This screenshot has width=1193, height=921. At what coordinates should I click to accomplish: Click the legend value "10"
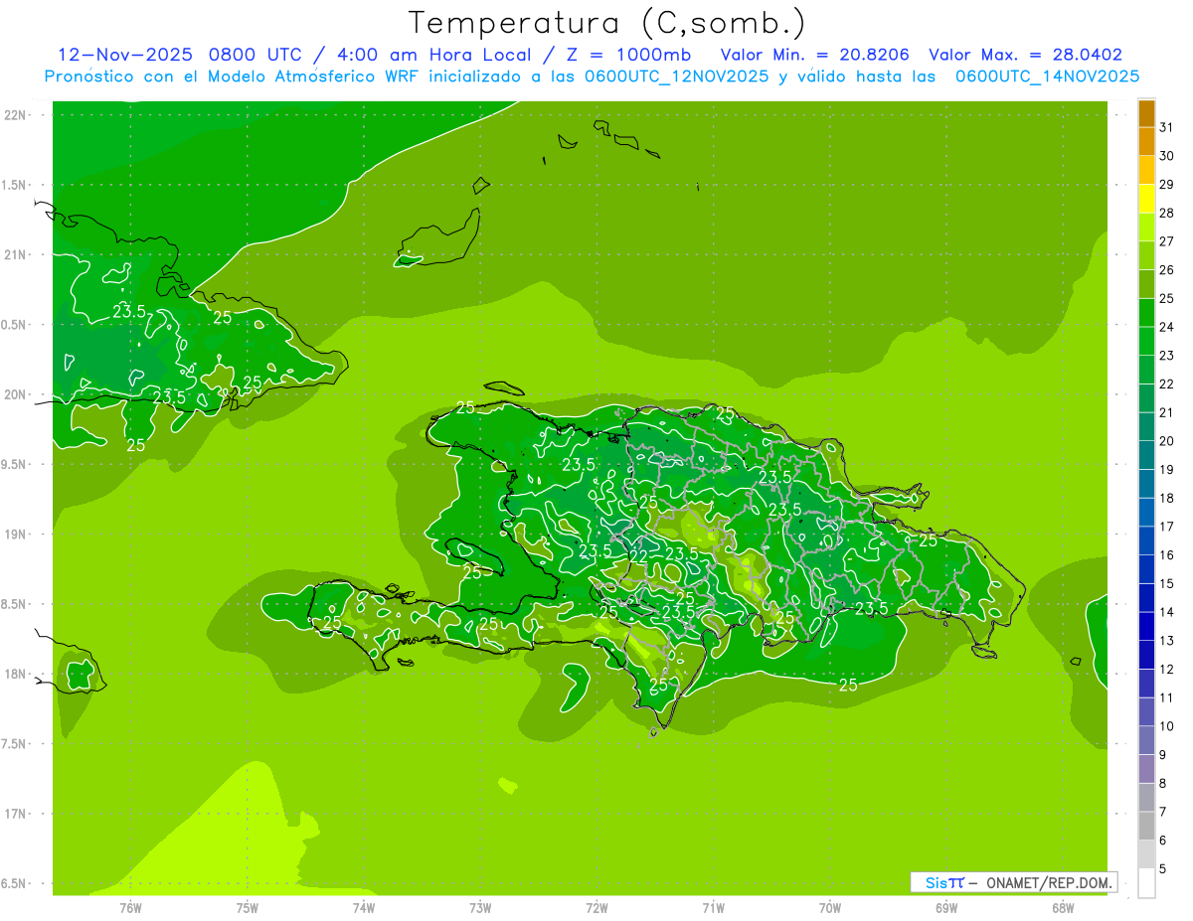1167,726
